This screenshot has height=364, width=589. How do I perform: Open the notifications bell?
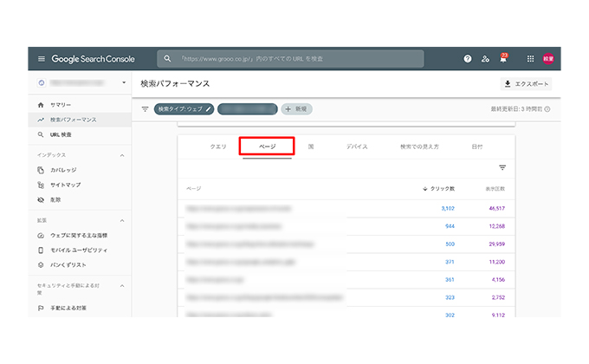pyautogui.click(x=503, y=58)
